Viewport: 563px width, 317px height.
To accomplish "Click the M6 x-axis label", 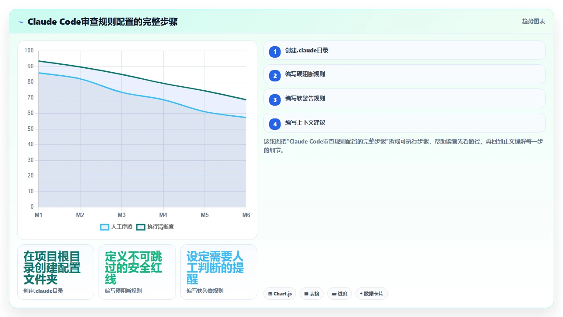I will click(246, 215).
